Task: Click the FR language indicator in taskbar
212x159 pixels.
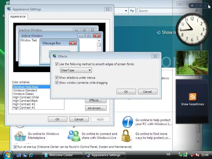Action: pyautogui.click(x=169, y=154)
